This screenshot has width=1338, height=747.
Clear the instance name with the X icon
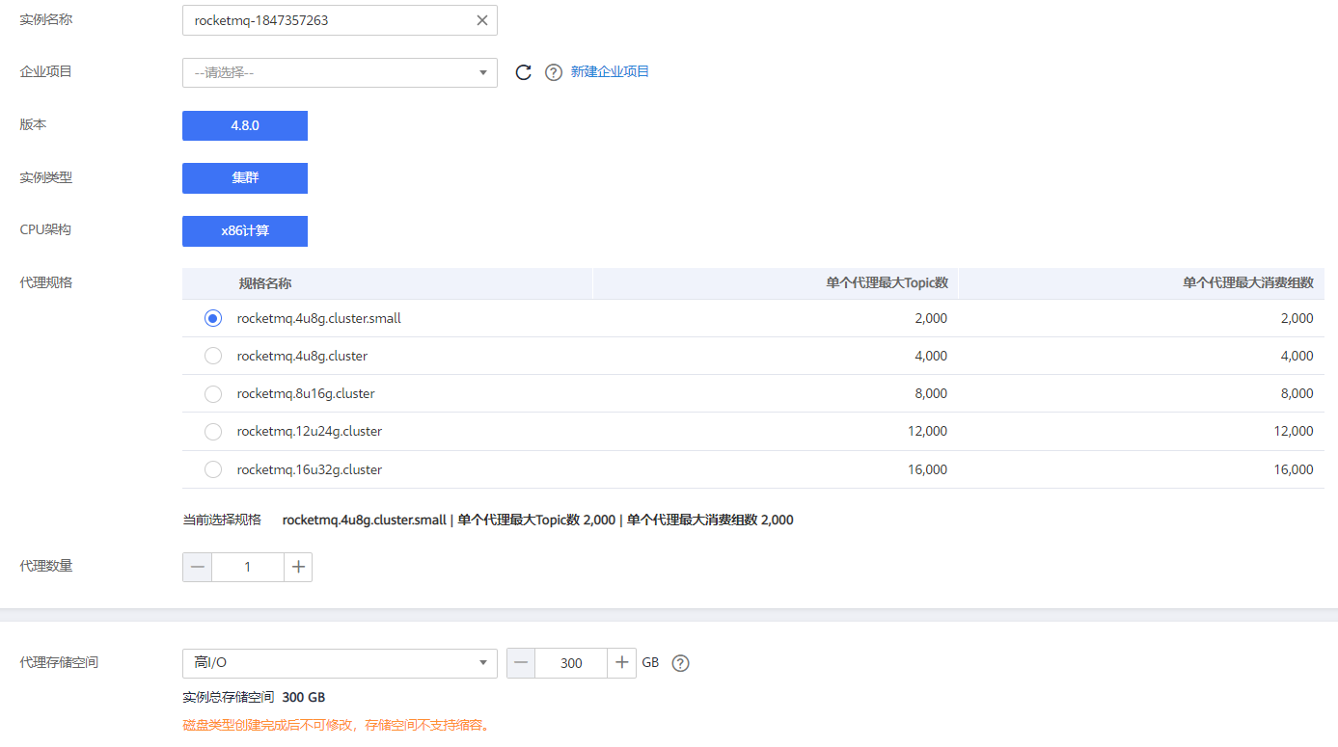(x=482, y=20)
